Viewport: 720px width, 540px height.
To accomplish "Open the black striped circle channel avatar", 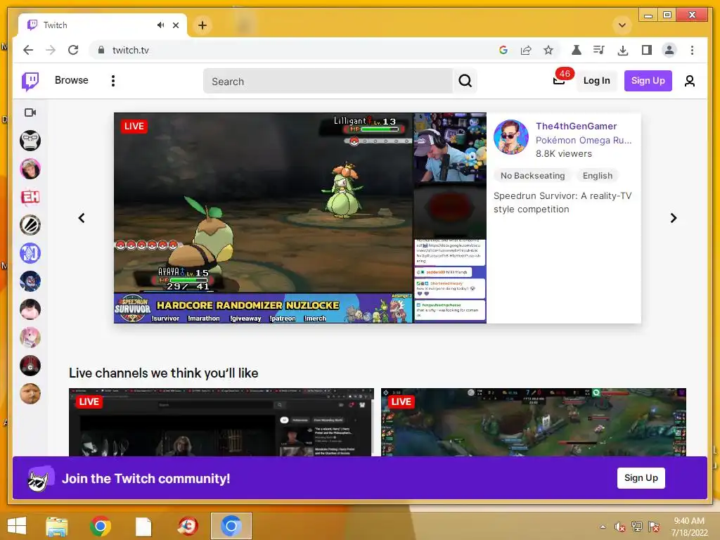I will click(x=30, y=225).
